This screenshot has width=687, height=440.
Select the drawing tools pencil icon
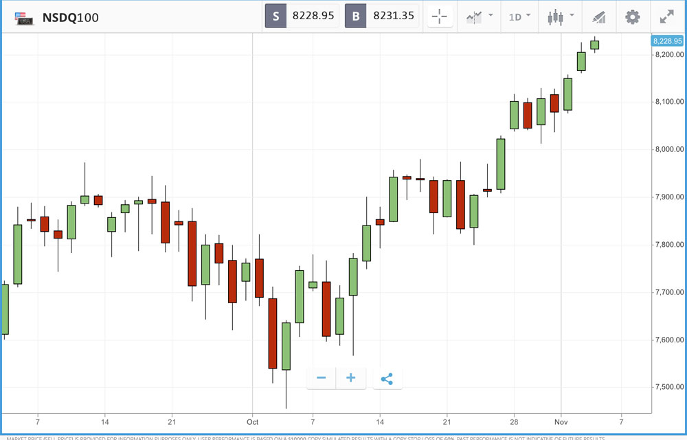pos(599,16)
